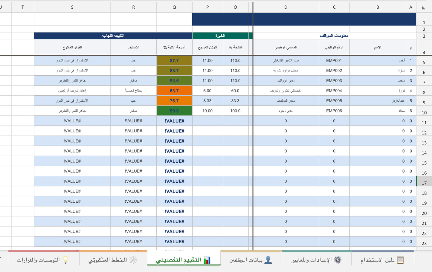
Task: Select the 10.00 weighted cell
Action: pos(207,111)
